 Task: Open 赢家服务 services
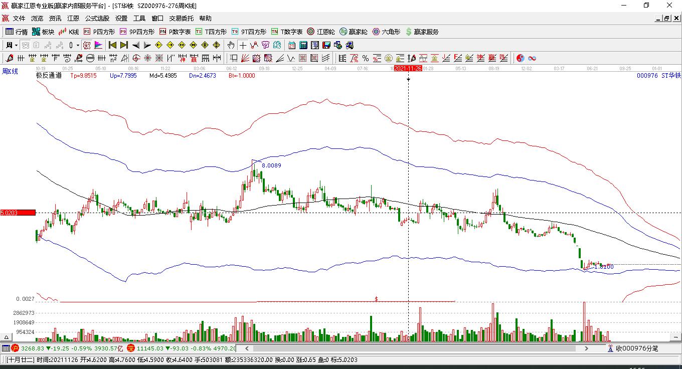[422, 32]
